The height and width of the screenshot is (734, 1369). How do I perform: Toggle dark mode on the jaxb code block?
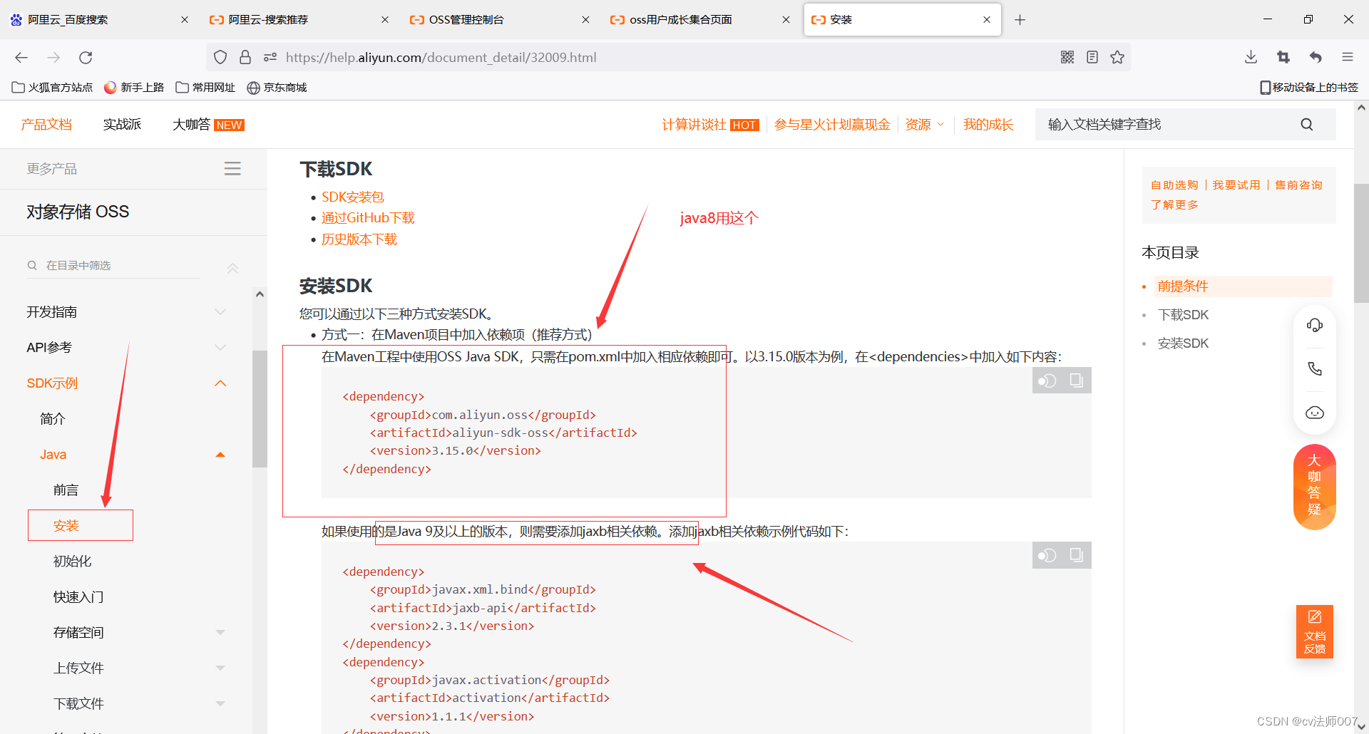pyautogui.click(x=1047, y=555)
